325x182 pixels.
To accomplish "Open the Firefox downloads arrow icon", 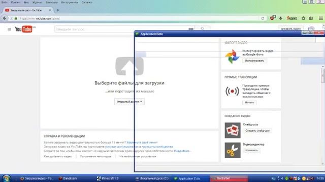I will (x=280, y=18).
